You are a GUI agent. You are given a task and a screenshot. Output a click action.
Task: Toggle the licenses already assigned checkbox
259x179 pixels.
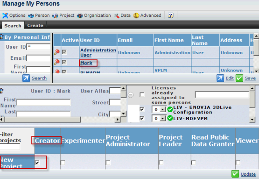pyautogui.click(x=142, y=94)
